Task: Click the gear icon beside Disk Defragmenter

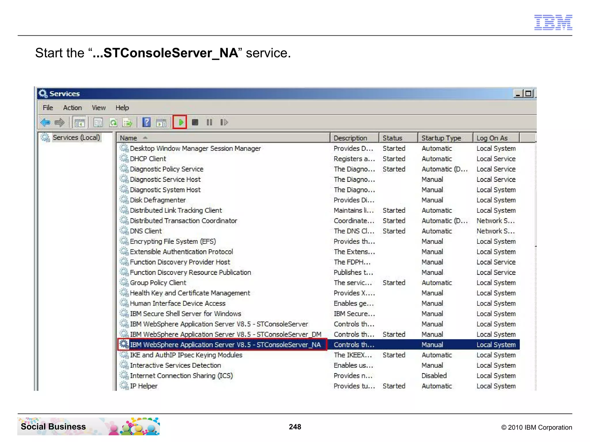Action: (124, 200)
